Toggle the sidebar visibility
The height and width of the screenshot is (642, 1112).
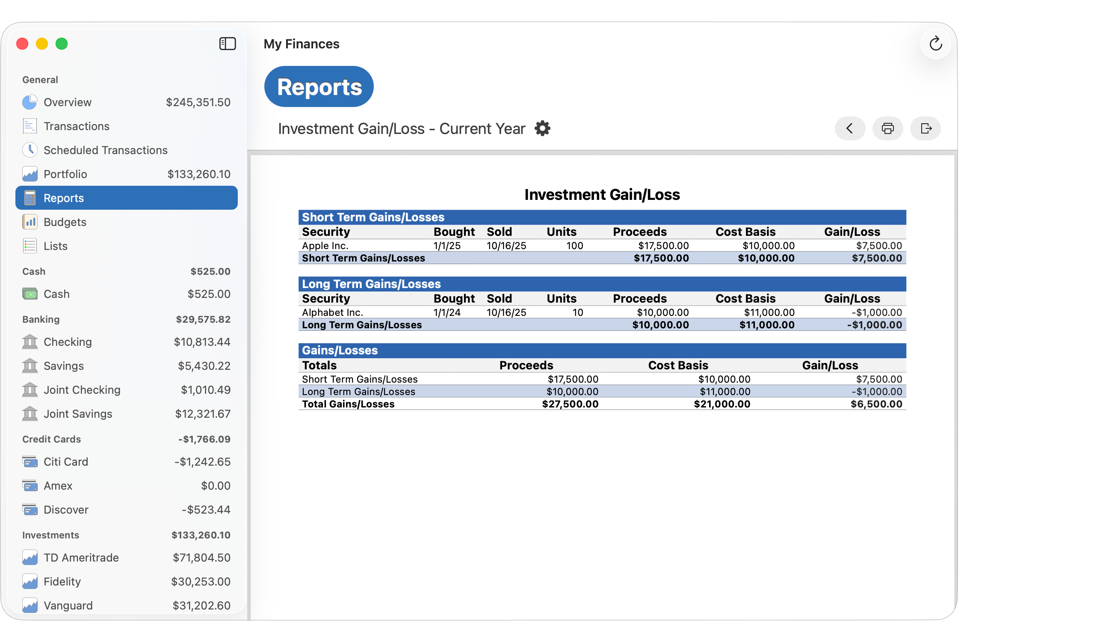point(228,44)
